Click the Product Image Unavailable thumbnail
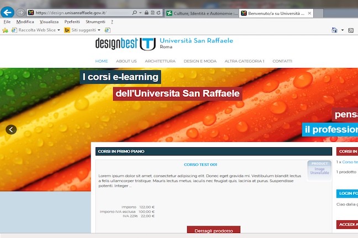The image size is (358, 238). coord(319,170)
